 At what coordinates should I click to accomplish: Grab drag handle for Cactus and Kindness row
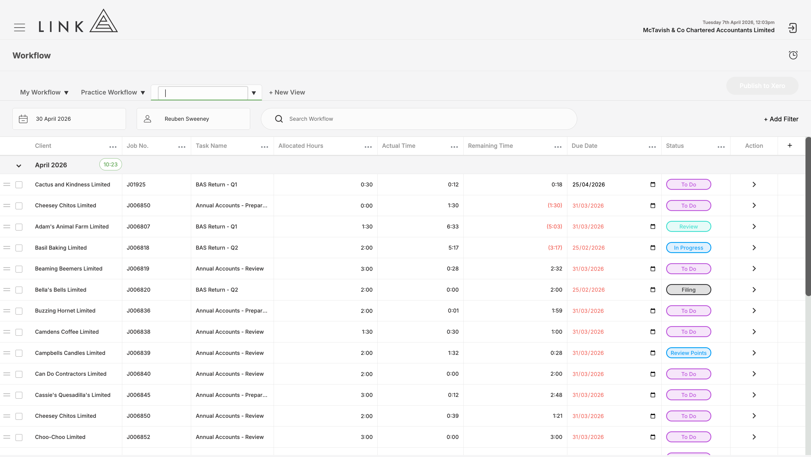[x=7, y=184]
